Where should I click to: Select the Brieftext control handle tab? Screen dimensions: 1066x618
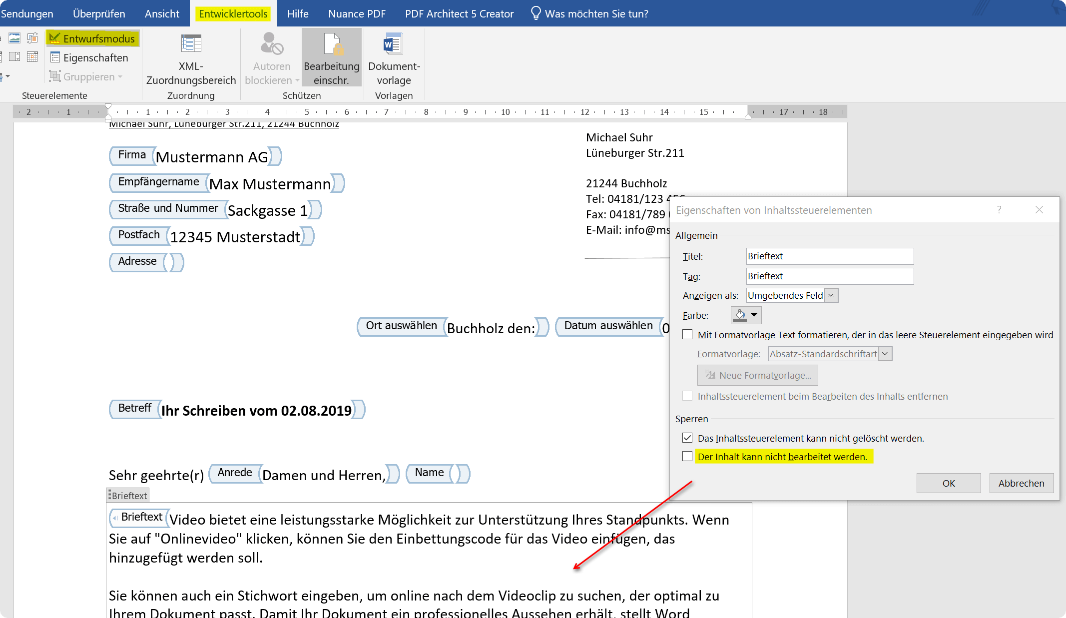pyautogui.click(x=128, y=496)
